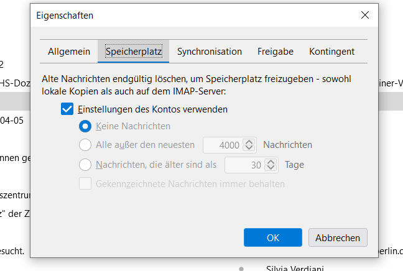Increase the Tage stepper up arrow

271,162
